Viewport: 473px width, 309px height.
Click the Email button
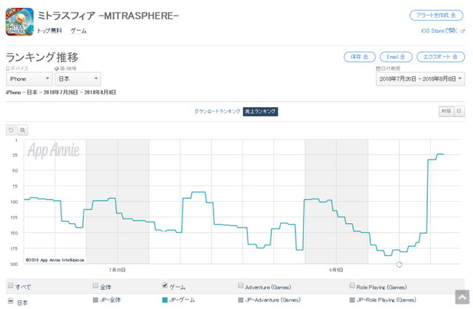pos(396,57)
